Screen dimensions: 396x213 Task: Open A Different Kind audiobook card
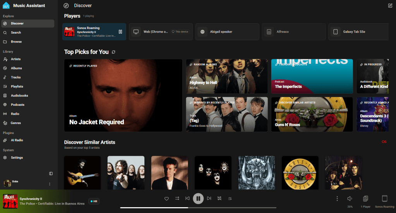pyautogui.click(x=373, y=76)
